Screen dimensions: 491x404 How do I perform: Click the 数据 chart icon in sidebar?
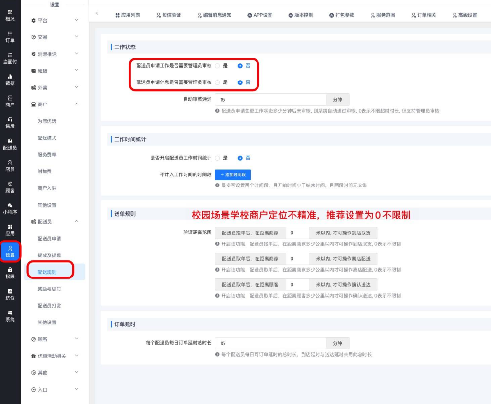10,77
